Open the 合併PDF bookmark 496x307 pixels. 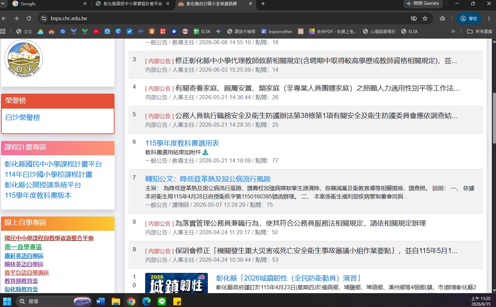coord(333,31)
